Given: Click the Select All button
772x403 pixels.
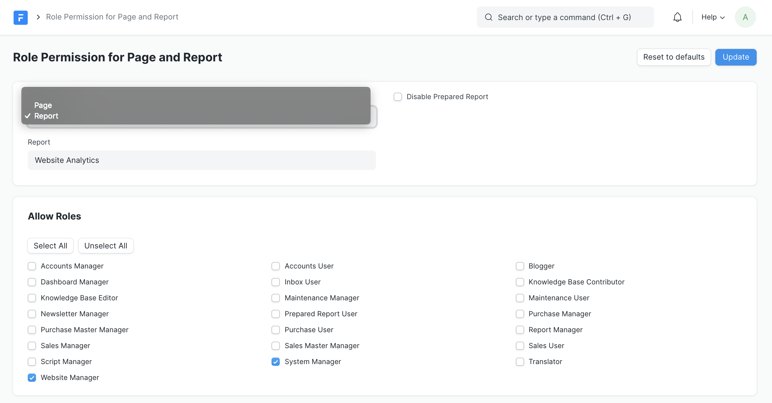Looking at the screenshot, I should [50, 246].
